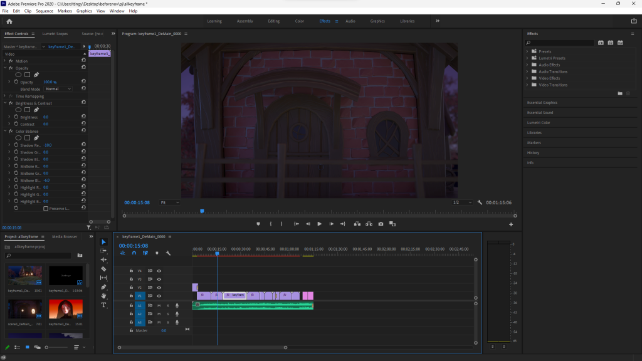Select the Slip tool
Screen dimensions: 642x361
pos(103,278)
